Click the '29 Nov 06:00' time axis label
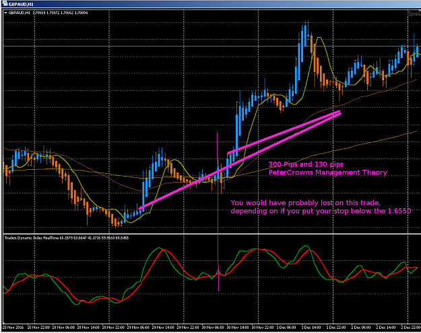 tap(138, 328)
